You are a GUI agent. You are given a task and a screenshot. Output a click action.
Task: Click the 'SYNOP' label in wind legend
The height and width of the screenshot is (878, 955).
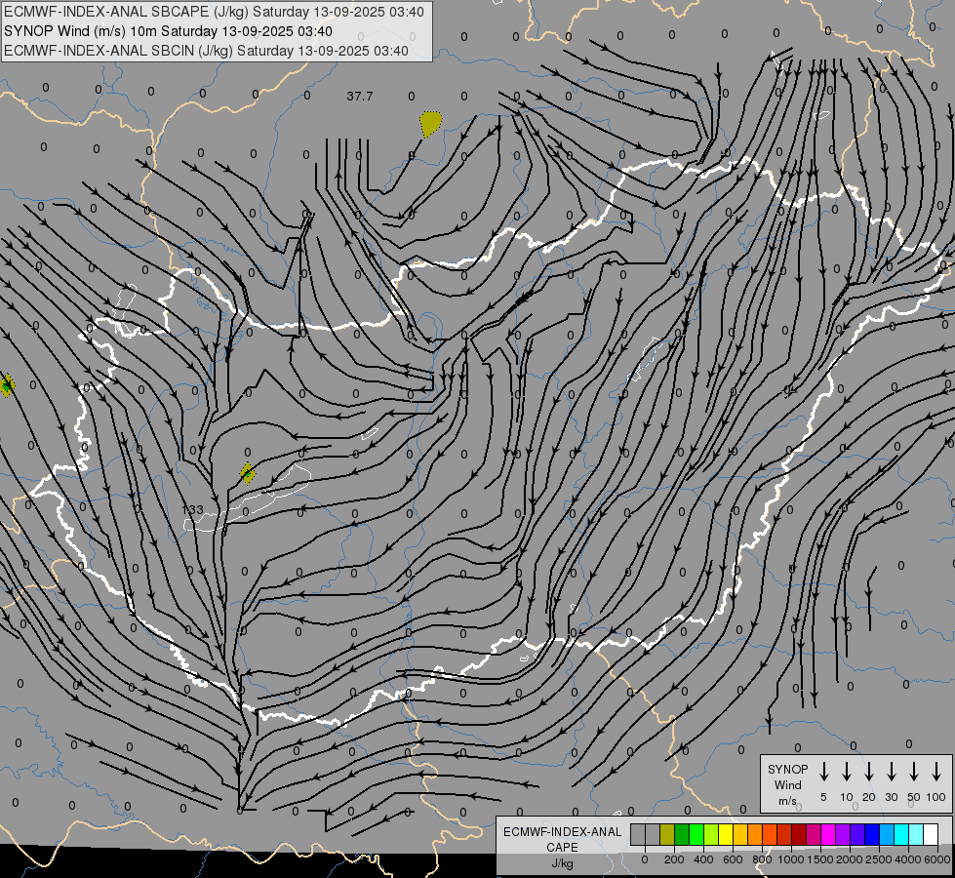tap(787, 769)
